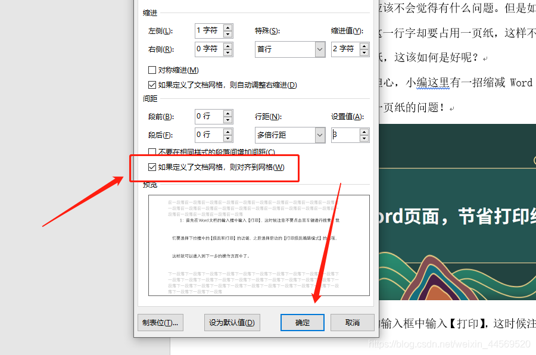This screenshot has height=355, width=536.
Task: Increase 缩进值 indent value up arrow
Action: coord(364,45)
